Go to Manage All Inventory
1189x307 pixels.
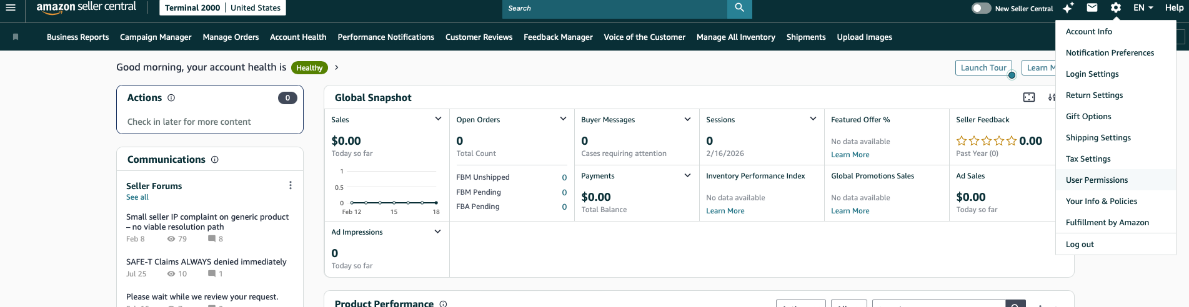coord(735,37)
